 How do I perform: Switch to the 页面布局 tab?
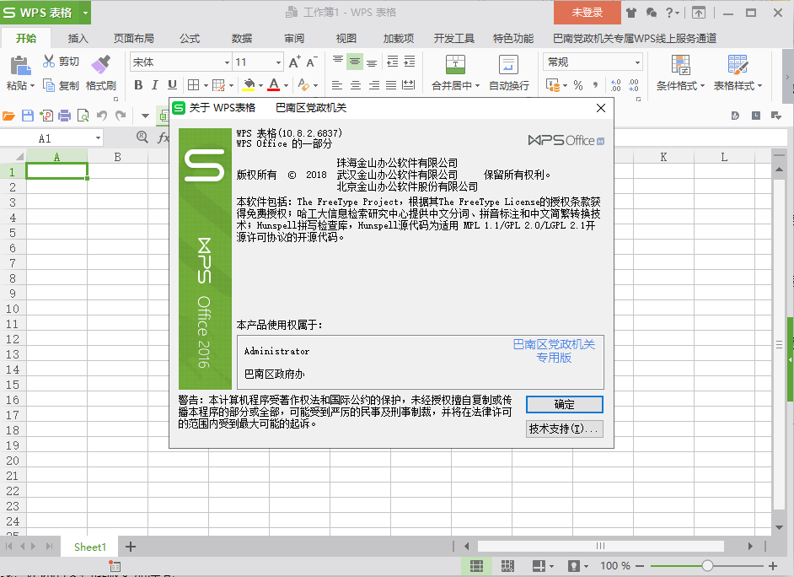[134, 39]
